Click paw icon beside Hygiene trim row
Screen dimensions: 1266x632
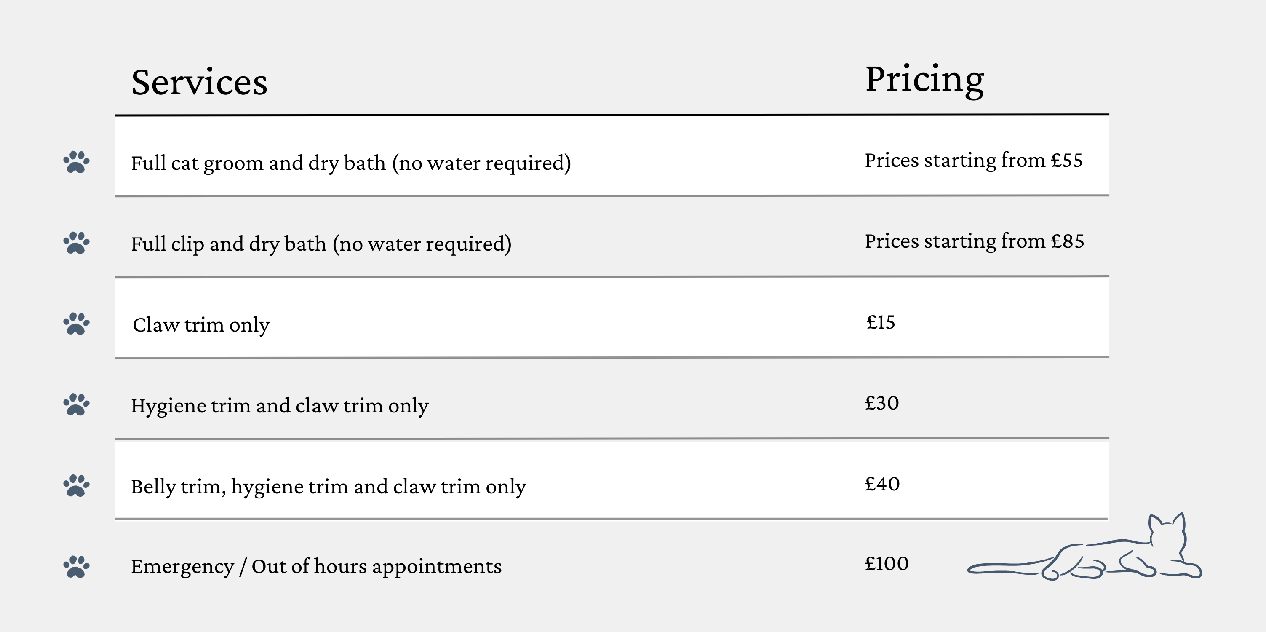coord(76,404)
